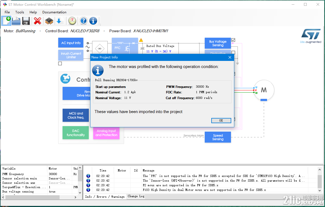The height and width of the screenshot is (207, 325).
Task: Click variable panel horizontal scrollbar right arrow
Action: (x=75, y=197)
